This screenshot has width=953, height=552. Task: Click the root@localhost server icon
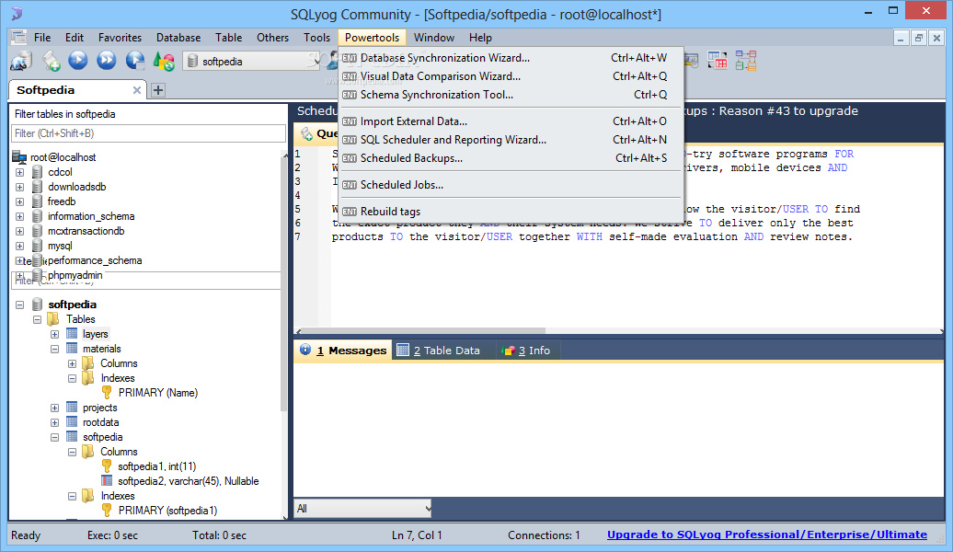pos(19,156)
